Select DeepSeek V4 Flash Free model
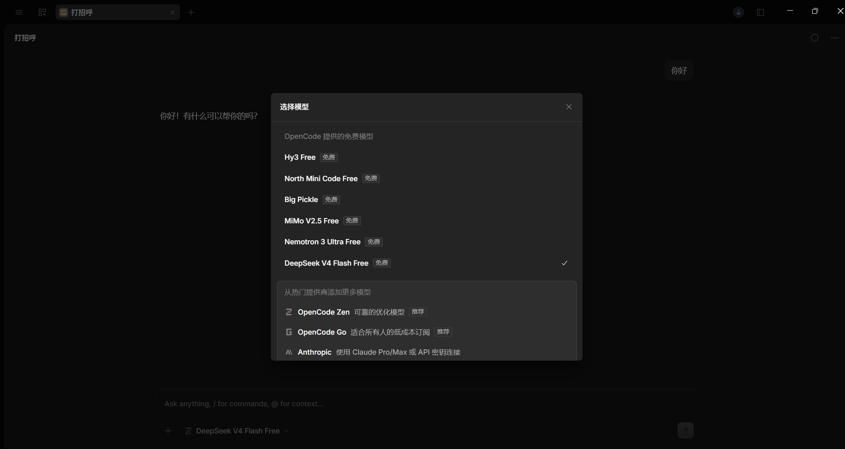The image size is (845, 449). point(426,263)
